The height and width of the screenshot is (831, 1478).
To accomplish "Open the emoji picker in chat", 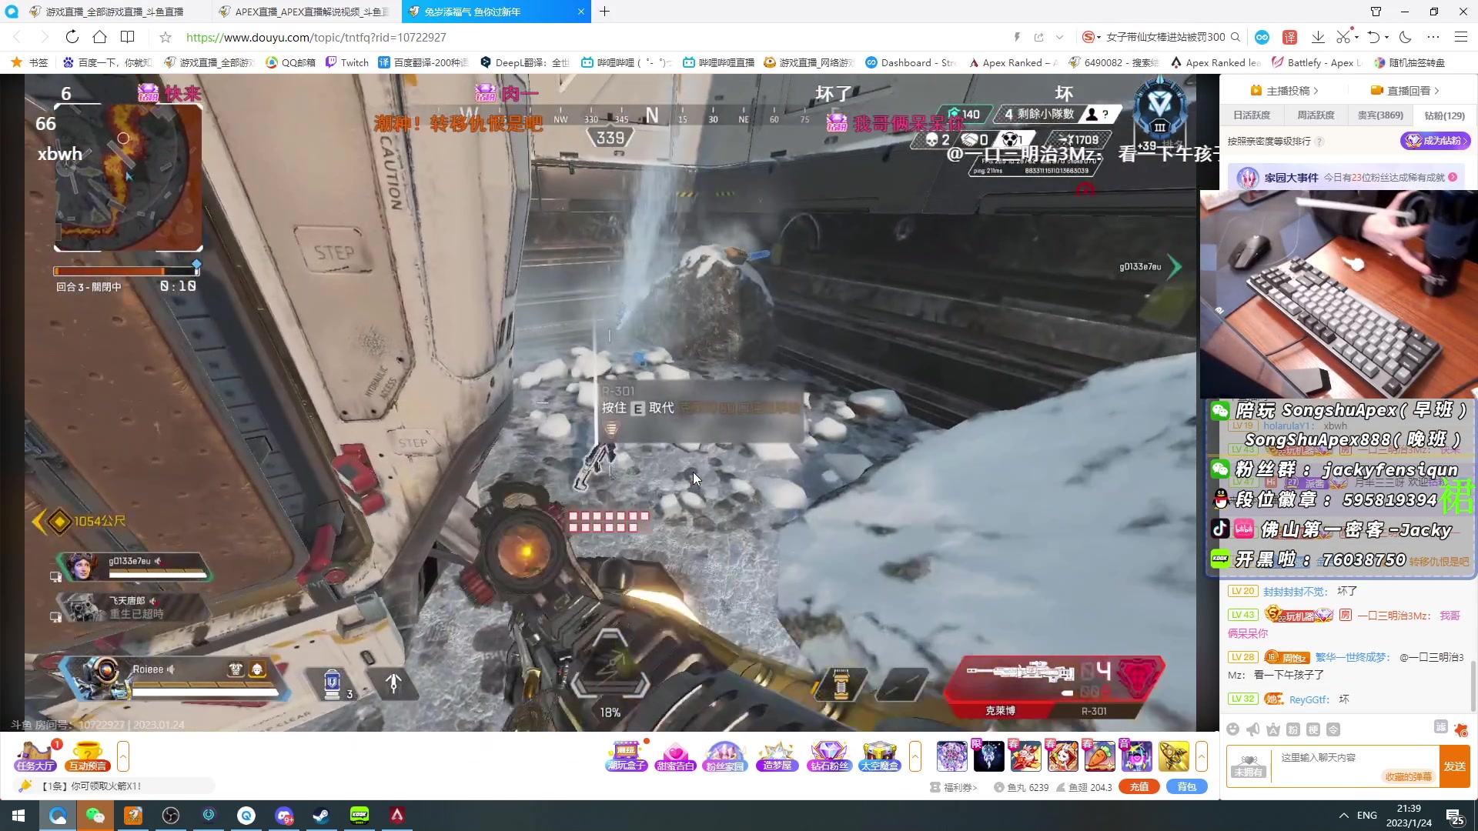I will coord(1233,729).
